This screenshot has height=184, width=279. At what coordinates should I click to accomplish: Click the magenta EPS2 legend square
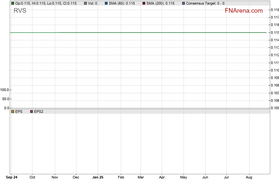(x=32, y=112)
